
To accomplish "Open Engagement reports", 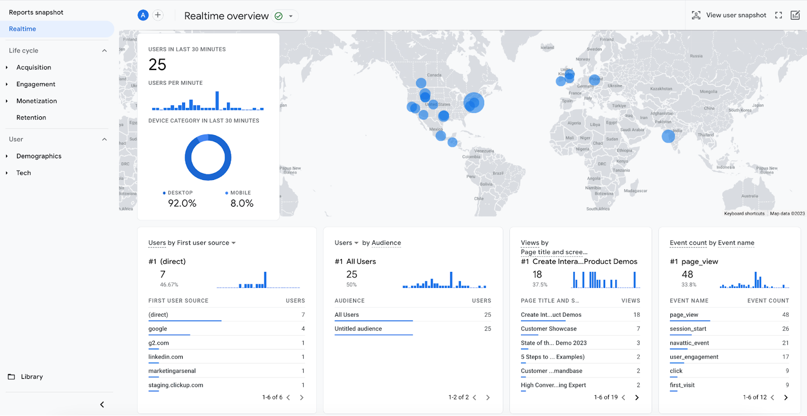I will pyautogui.click(x=36, y=84).
